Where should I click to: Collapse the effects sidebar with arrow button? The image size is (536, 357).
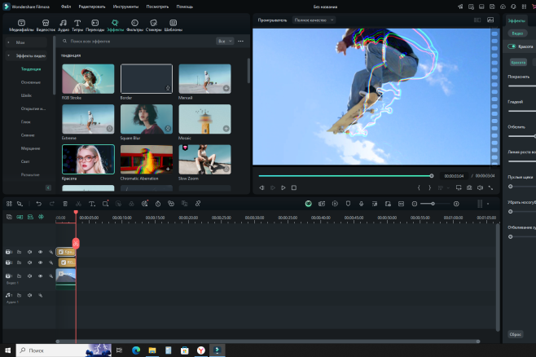click(x=48, y=187)
